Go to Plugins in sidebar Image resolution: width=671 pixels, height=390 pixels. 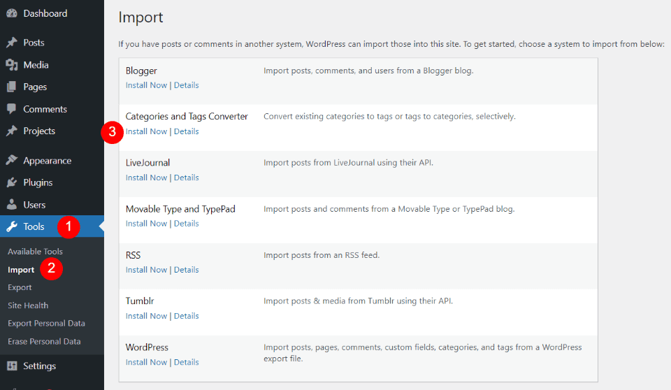pos(38,182)
